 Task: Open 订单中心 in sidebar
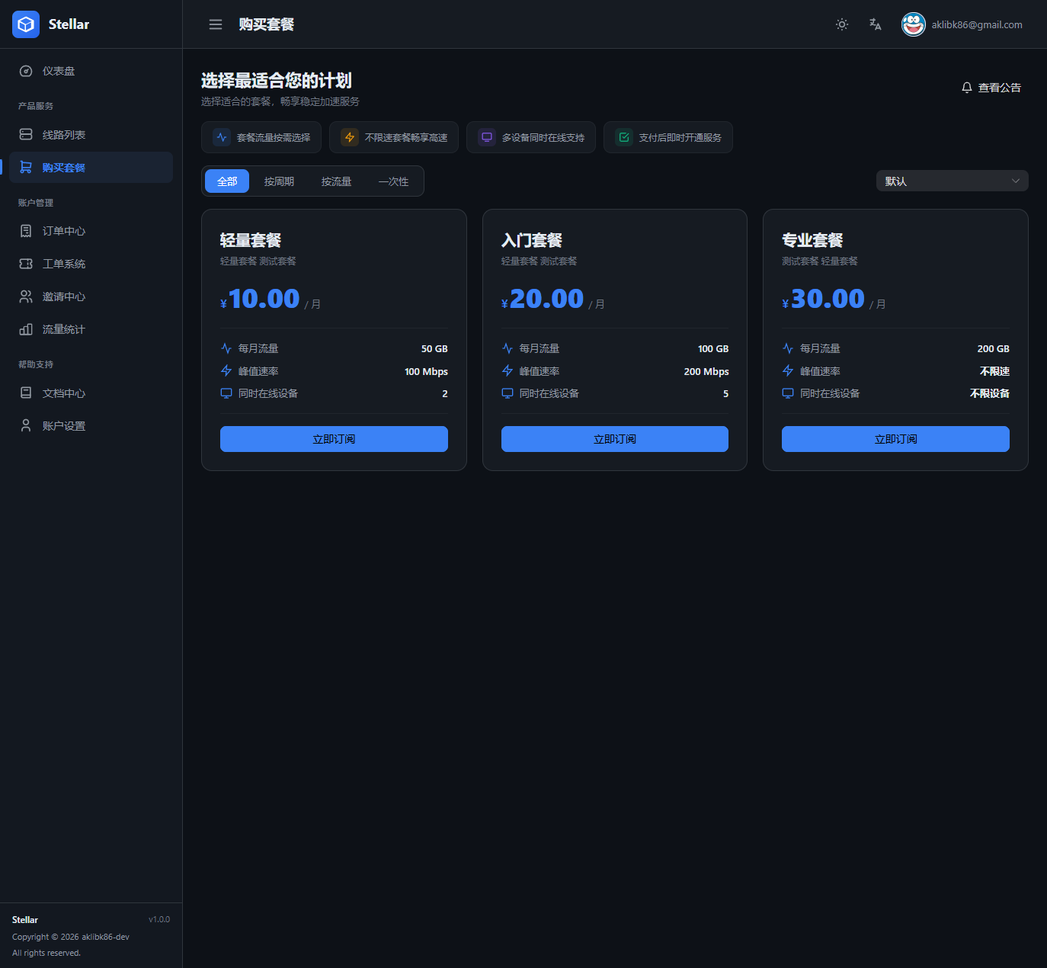coord(91,231)
